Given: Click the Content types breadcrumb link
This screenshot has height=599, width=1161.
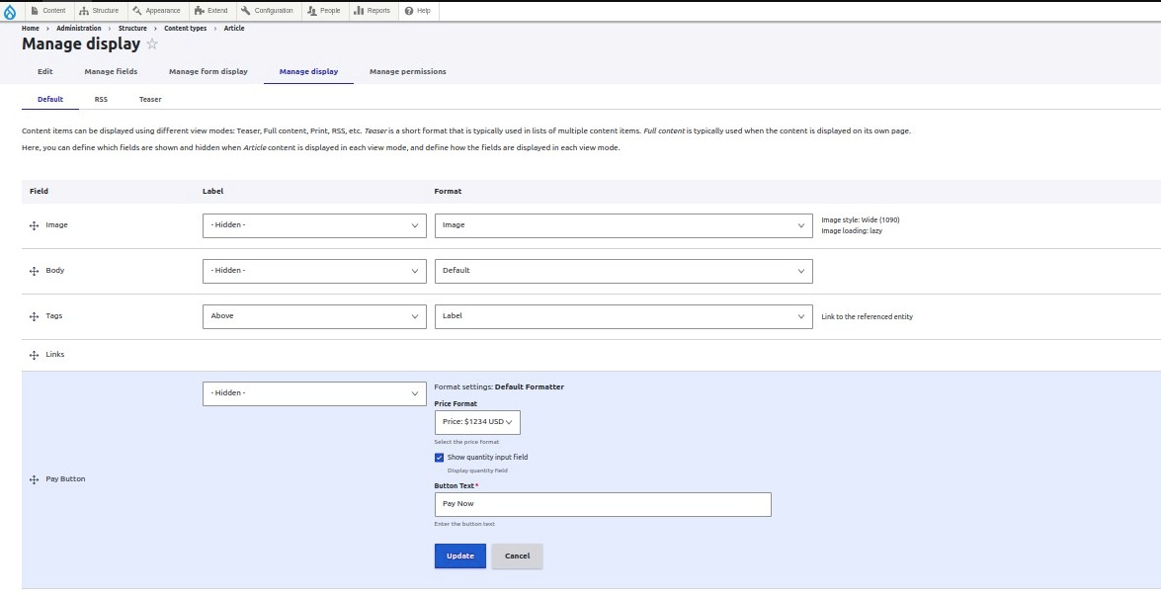Looking at the screenshot, I should (x=185, y=29).
